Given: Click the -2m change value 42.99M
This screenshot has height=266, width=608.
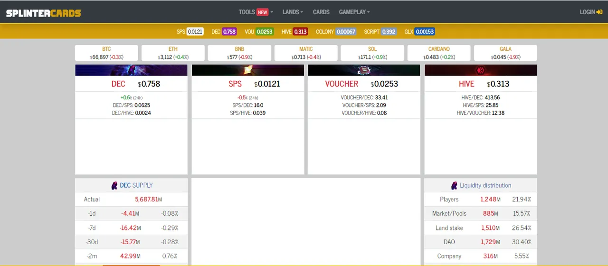Looking at the screenshot, I should (x=129, y=256).
